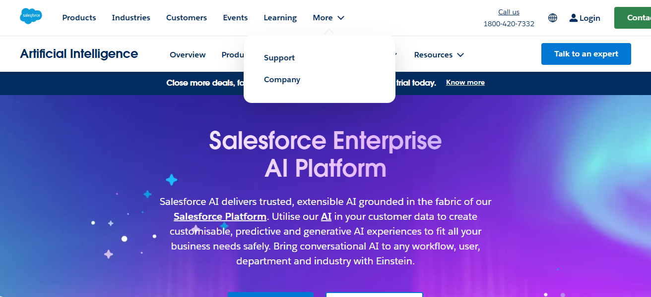Click the Salesforce cloud logo

coord(31,16)
